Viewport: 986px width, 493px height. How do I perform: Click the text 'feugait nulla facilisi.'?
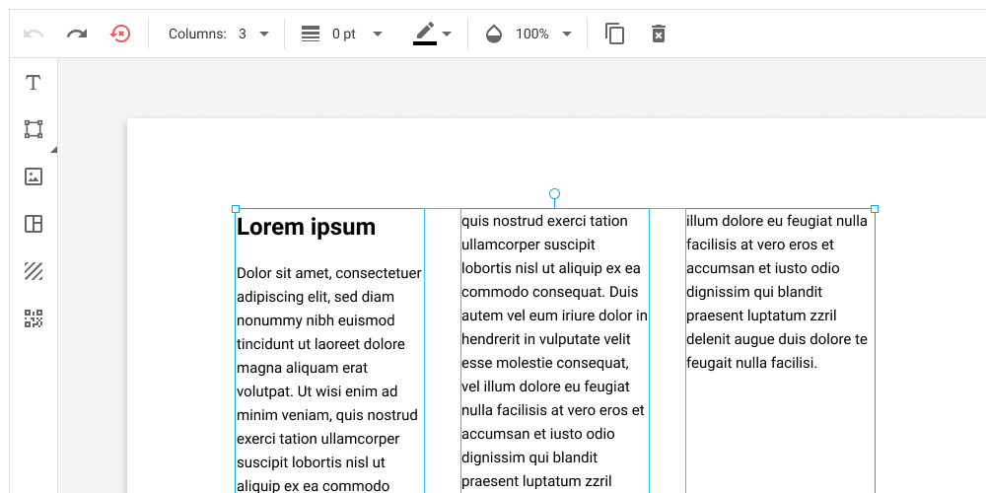752,363
